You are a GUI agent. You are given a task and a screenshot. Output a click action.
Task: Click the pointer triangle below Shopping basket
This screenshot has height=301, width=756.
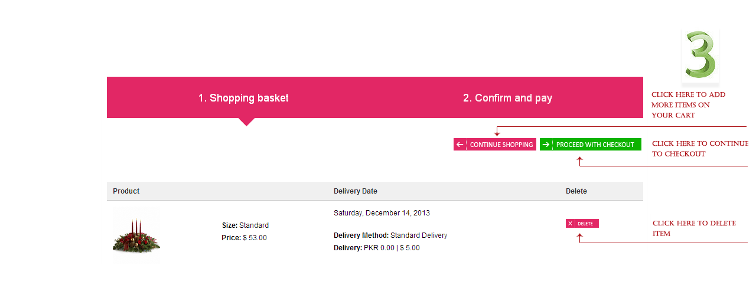pyautogui.click(x=246, y=122)
